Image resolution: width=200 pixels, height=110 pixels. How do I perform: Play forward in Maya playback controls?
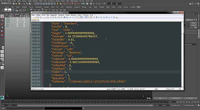pos(189,102)
